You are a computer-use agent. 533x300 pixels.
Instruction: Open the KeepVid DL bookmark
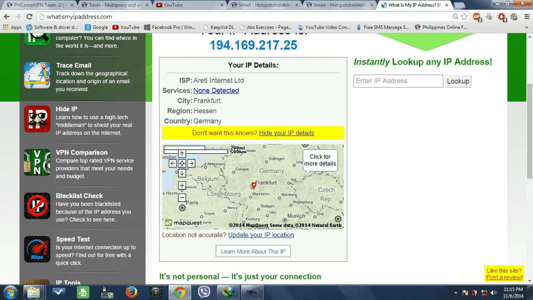218,27
